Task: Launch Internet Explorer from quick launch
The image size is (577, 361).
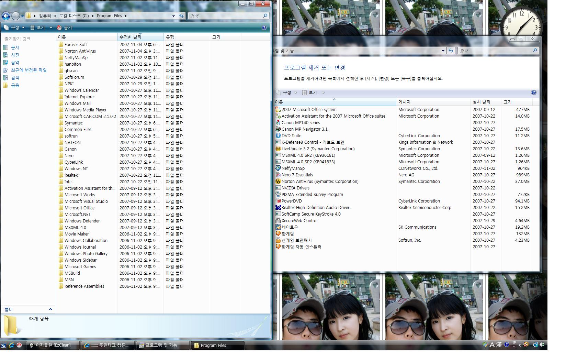Action: [11, 345]
